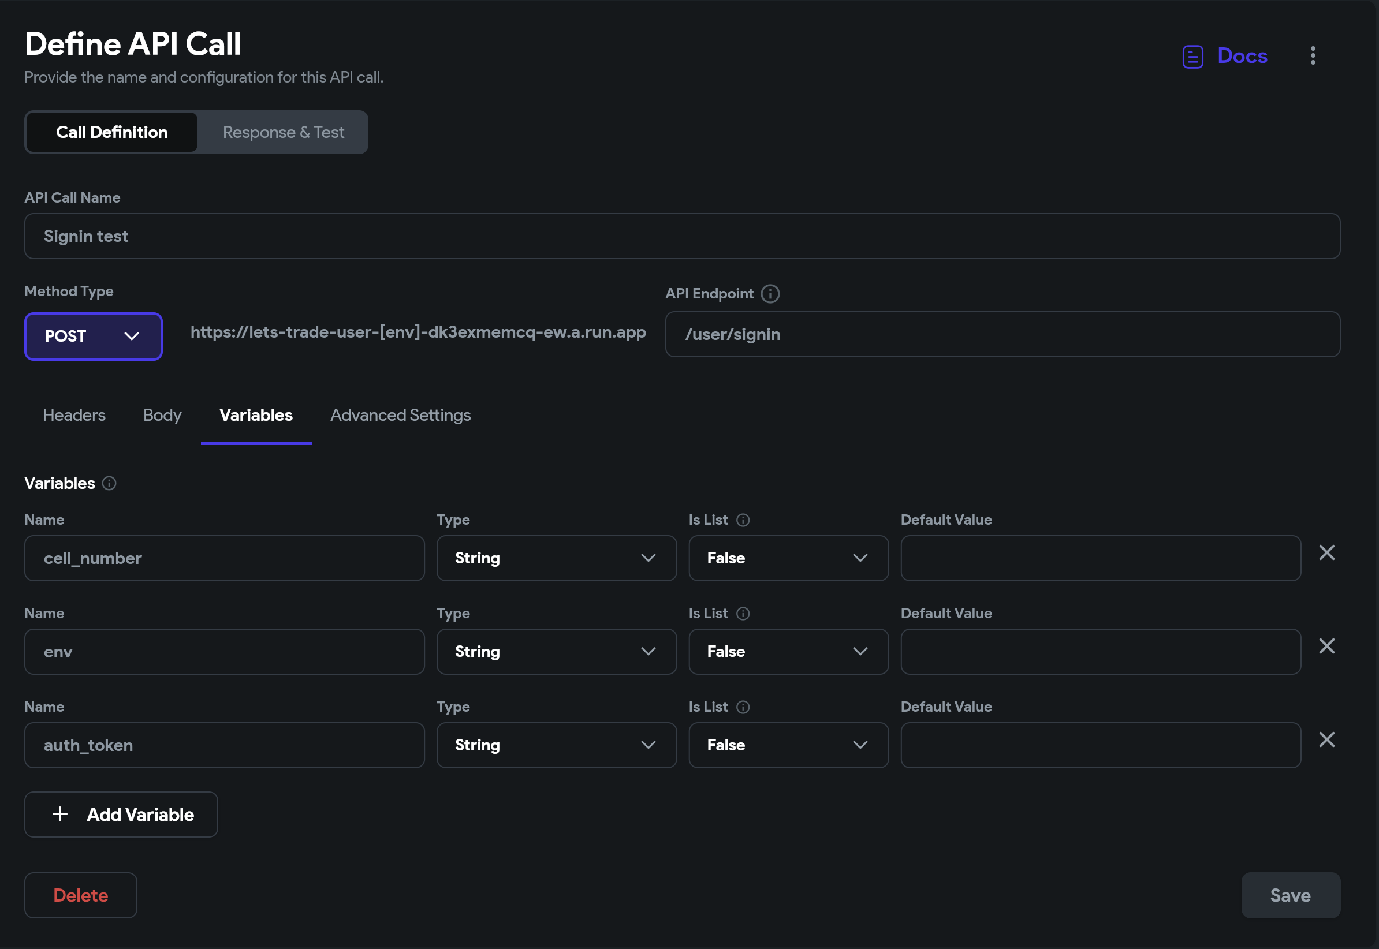Viewport: 1379px width, 949px height.
Task: Open the Headers tab
Action: (74, 415)
